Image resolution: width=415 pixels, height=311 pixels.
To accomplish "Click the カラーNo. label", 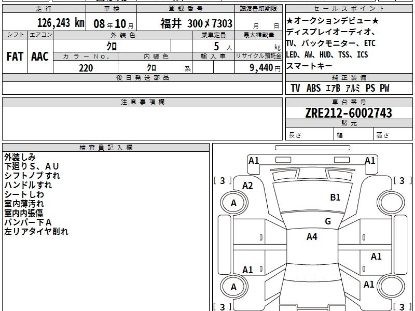I will tap(86, 56).
